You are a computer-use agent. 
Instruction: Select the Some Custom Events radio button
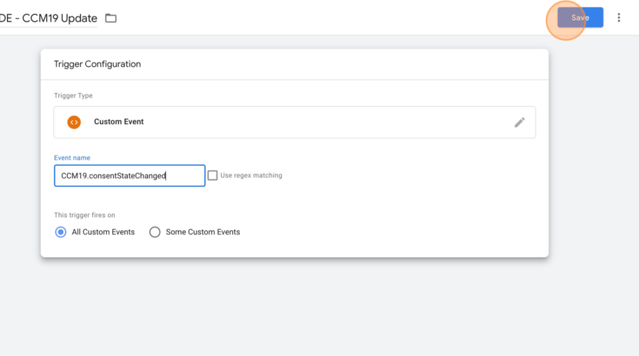(x=155, y=232)
